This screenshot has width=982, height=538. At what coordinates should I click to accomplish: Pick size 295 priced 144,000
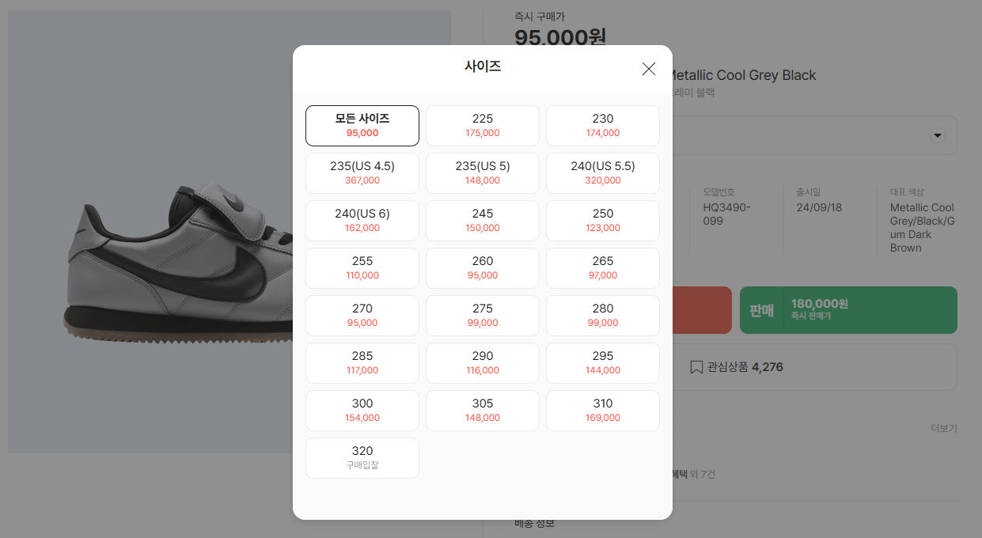603,363
